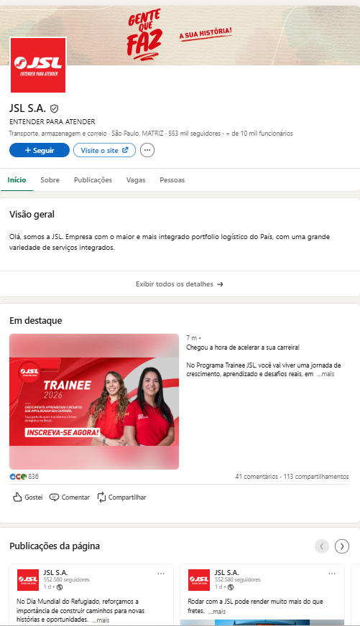Click JSL logo on the Refugiado post card
Screen dimensions: 360x626
pyautogui.click(x=28, y=579)
